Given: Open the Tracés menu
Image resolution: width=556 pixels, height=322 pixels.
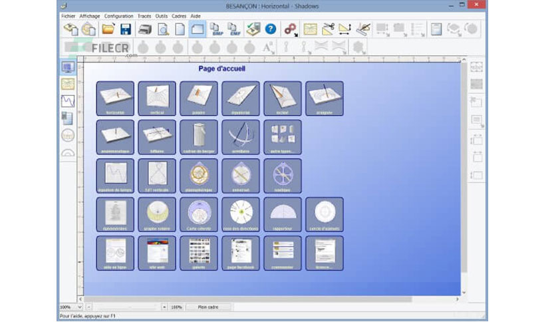Looking at the screenshot, I should (x=144, y=16).
